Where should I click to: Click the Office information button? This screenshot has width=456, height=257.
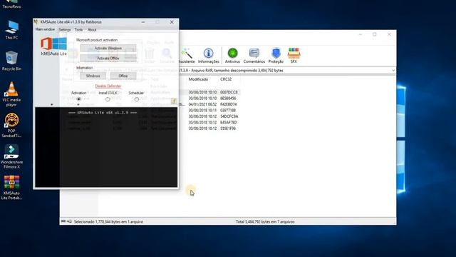[123, 76]
